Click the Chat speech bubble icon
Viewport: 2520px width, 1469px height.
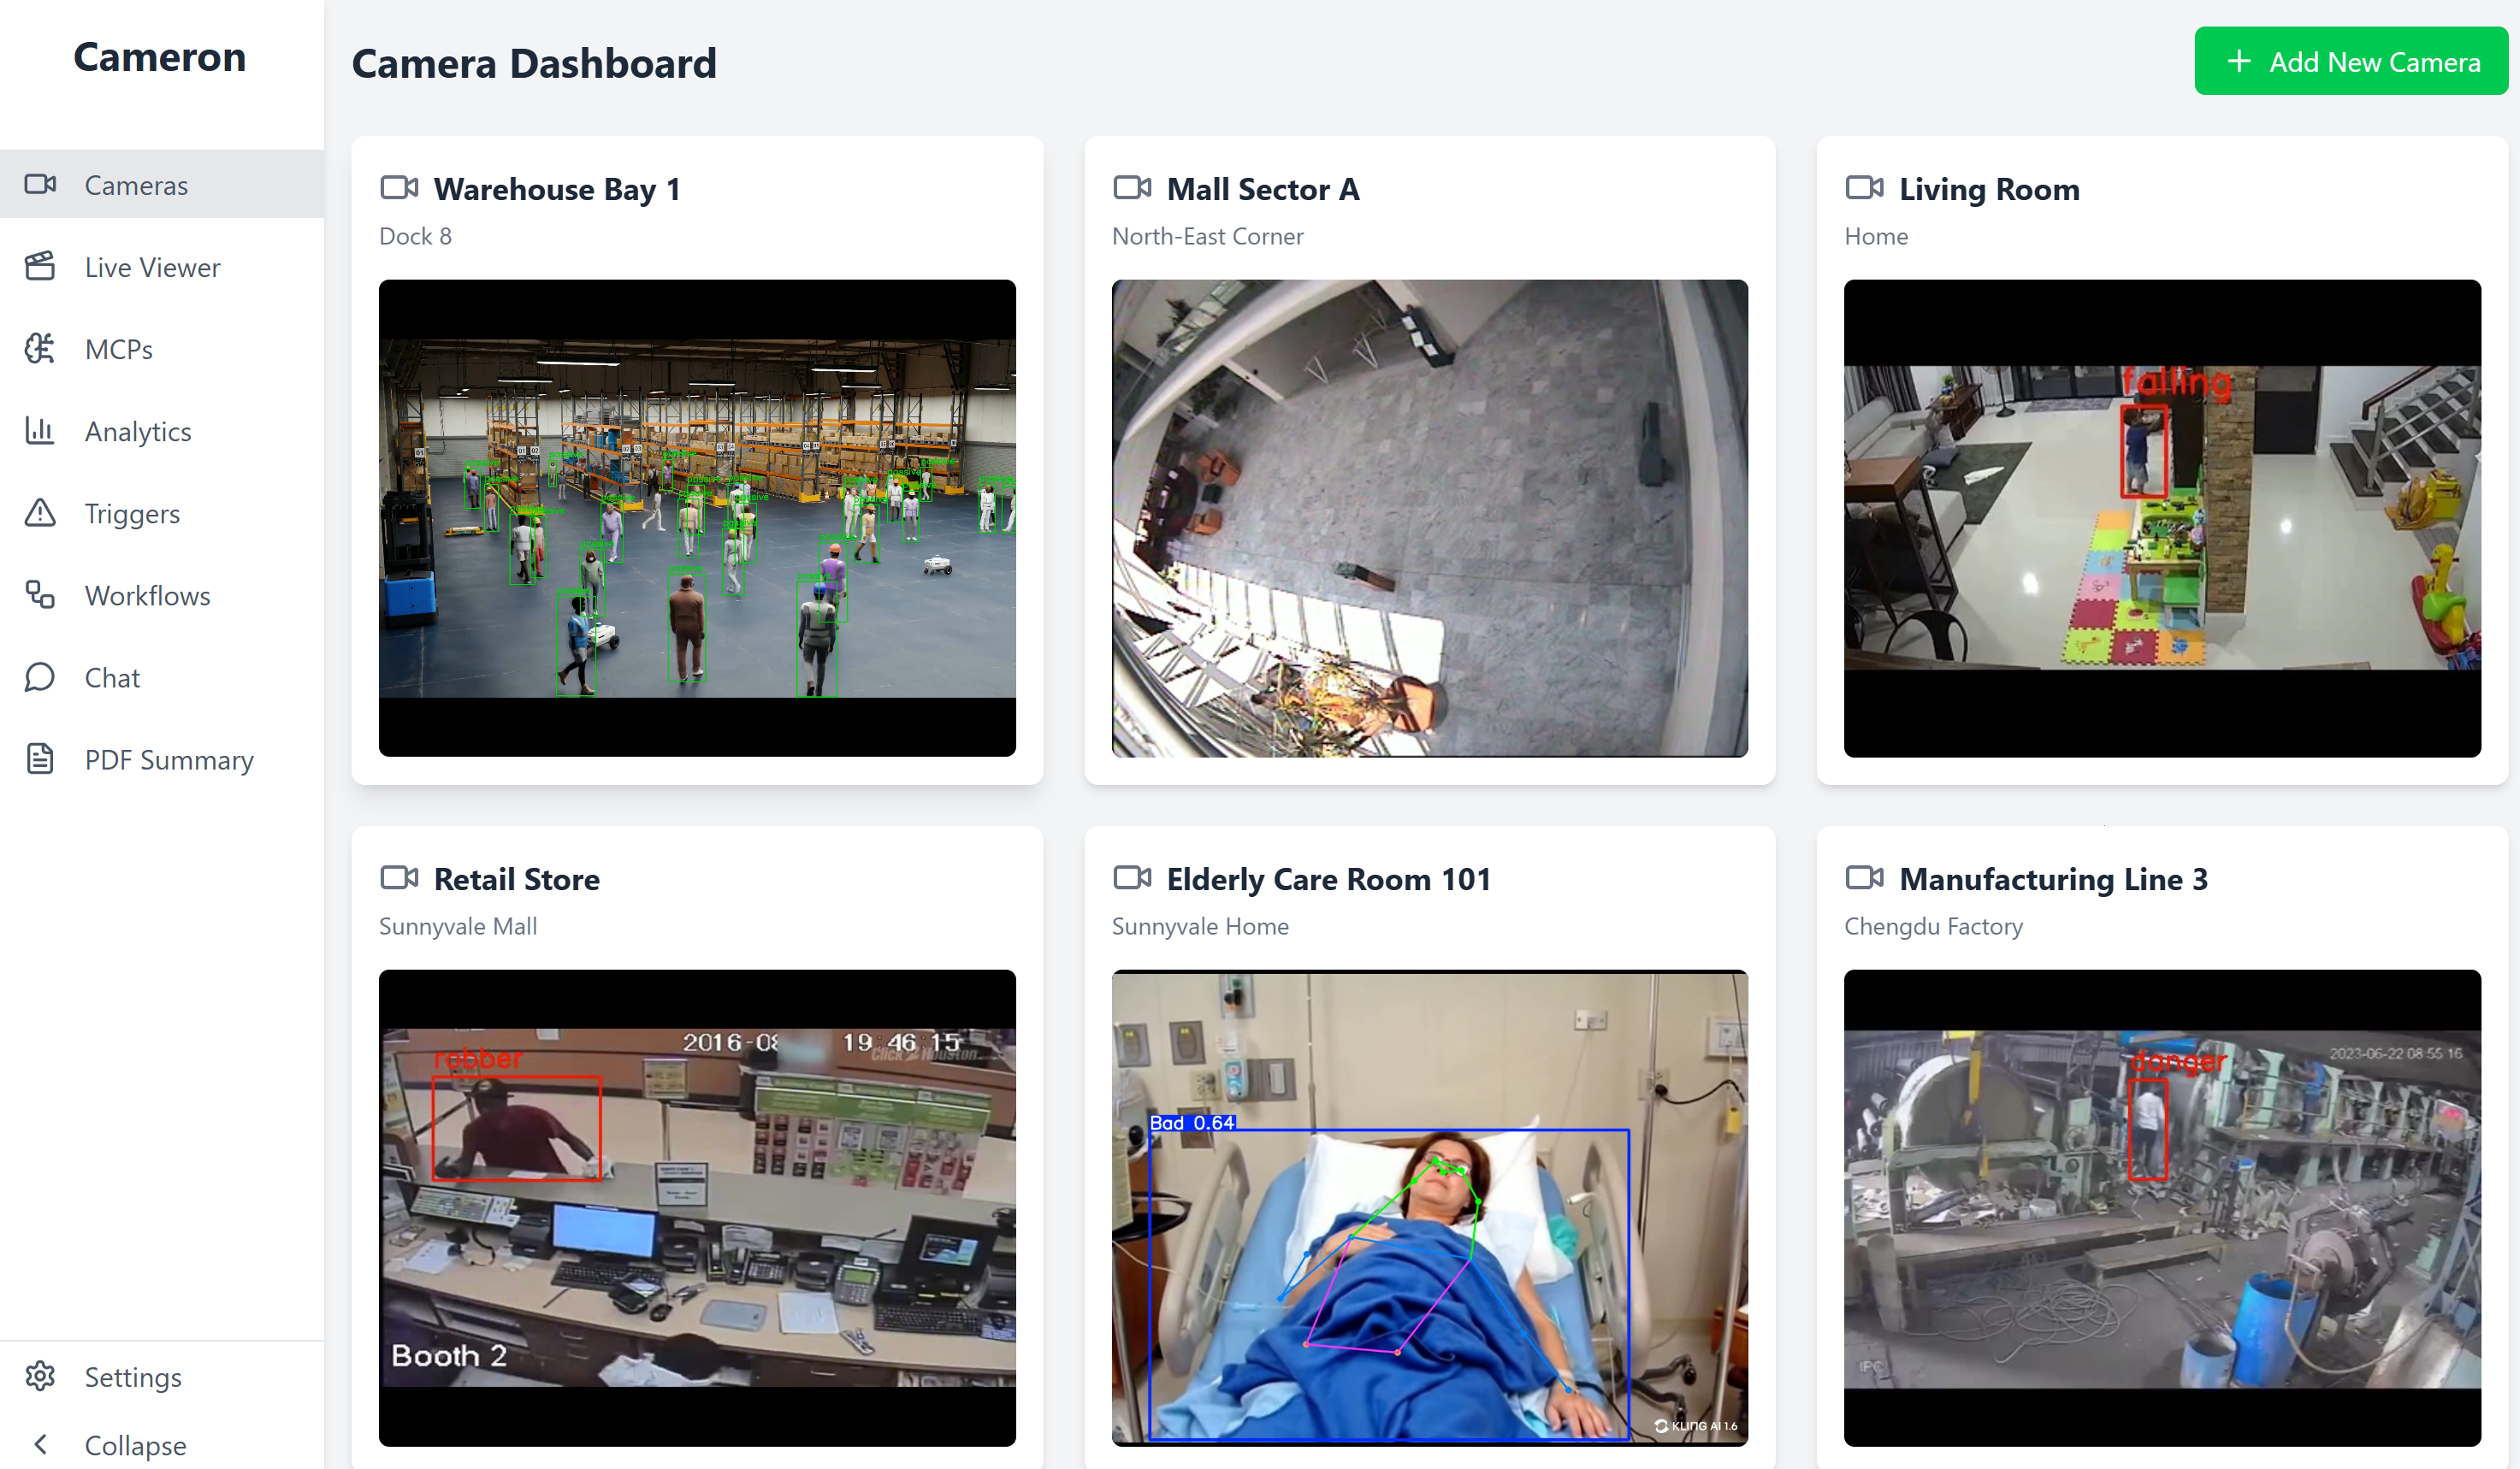click(x=40, y=676)
